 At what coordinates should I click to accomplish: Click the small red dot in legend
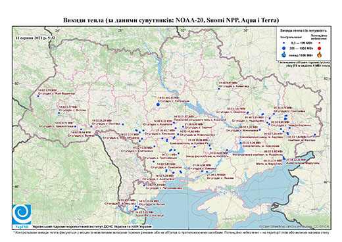point(319,43)
